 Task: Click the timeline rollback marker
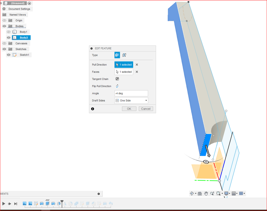pyautogui.click(x=62, y=204)
